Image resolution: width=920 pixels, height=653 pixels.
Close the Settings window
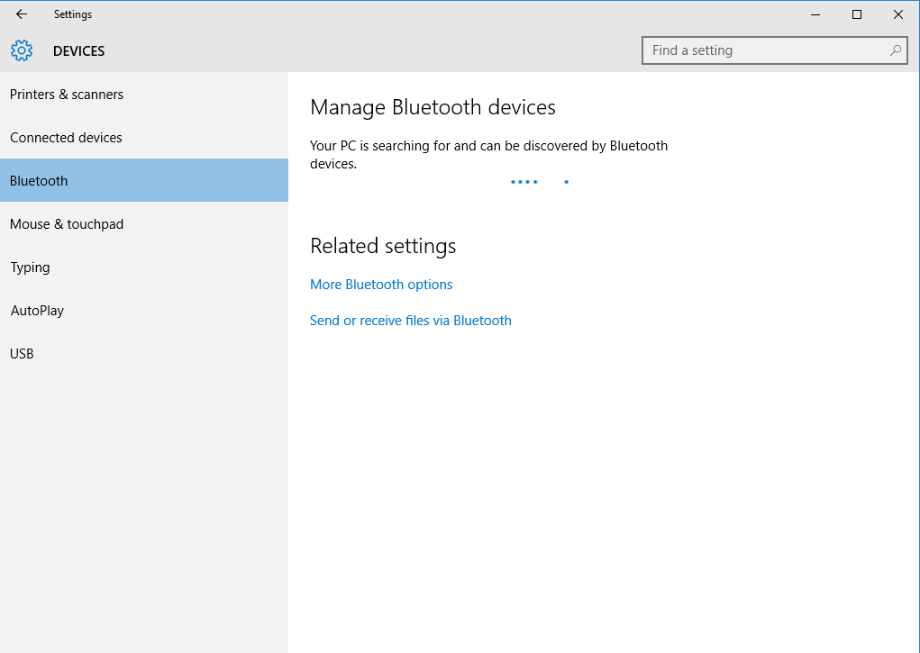pyautogui.click(x=898, y=14)
